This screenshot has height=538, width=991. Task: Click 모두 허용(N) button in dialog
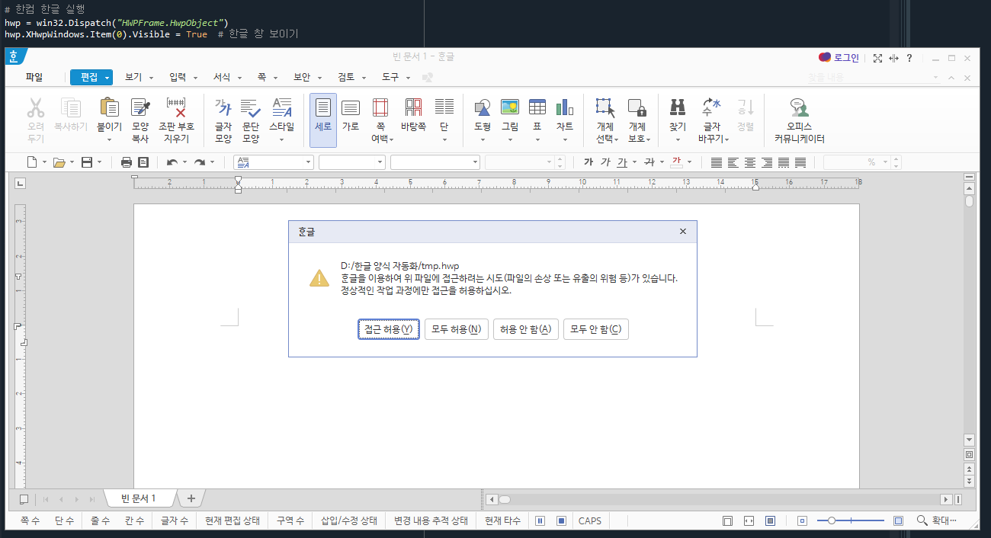pyautogui.click(x=457, y=329)
